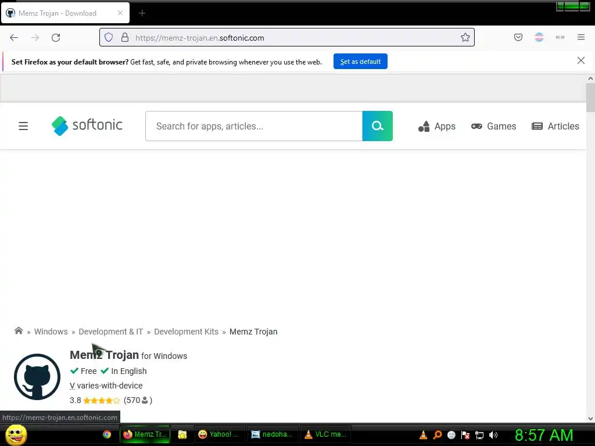The width and height of the screenshot is (595, 446).
Task: Open the Softonic hamburger menu
Action: pos(23,126)
